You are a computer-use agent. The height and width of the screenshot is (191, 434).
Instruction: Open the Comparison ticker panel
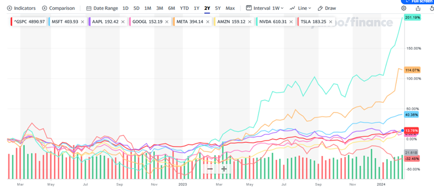(58, 8)
